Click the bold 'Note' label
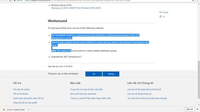The image size is (200, 112). (x=54, y=51)
